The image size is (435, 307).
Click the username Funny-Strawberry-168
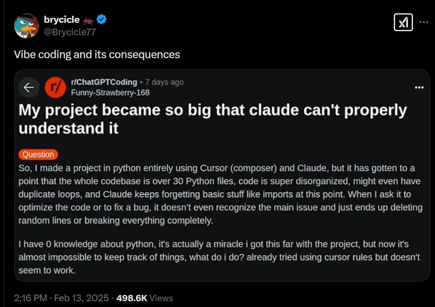[110, 92]
